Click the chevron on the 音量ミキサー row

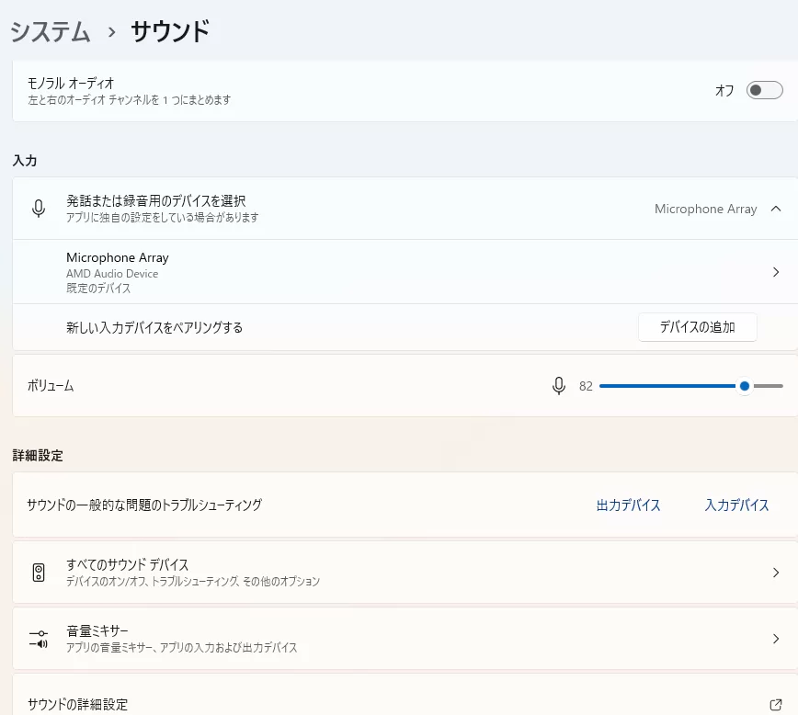coord(776,639)
